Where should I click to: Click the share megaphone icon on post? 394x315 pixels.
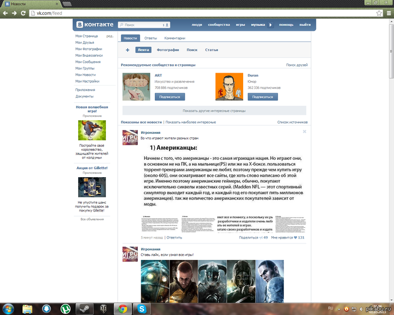[261, 237]
